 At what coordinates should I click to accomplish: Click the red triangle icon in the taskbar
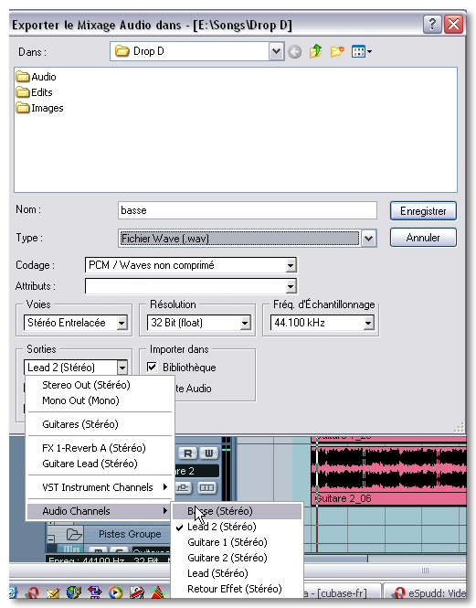click(157, 593)
